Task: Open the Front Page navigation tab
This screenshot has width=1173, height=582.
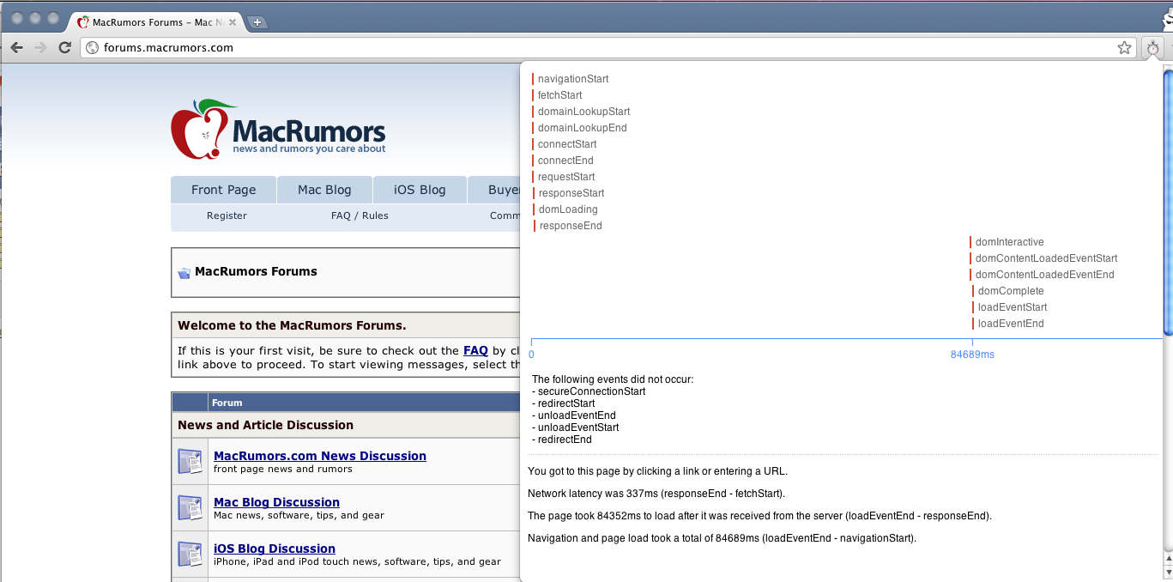Action: 224,190
